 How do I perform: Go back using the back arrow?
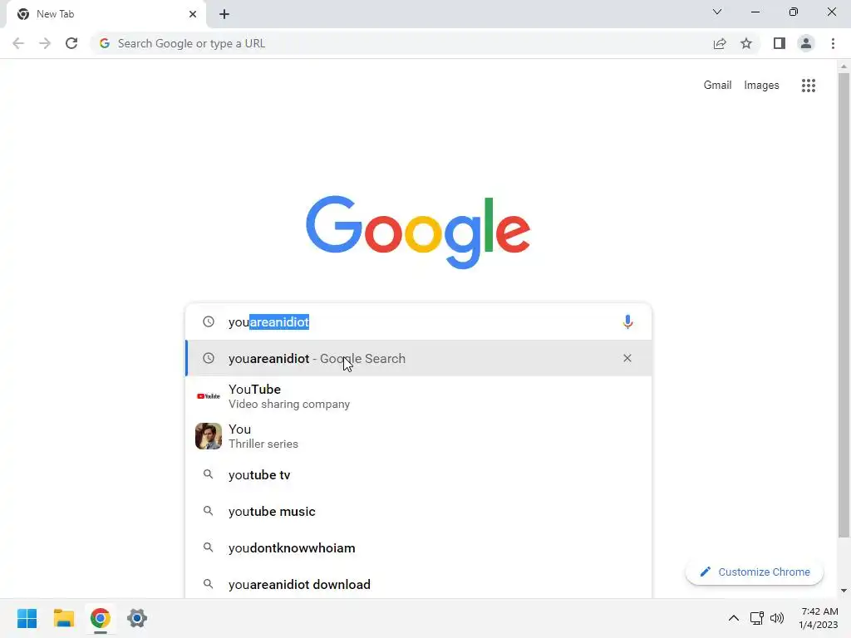[x=18, y=43]
